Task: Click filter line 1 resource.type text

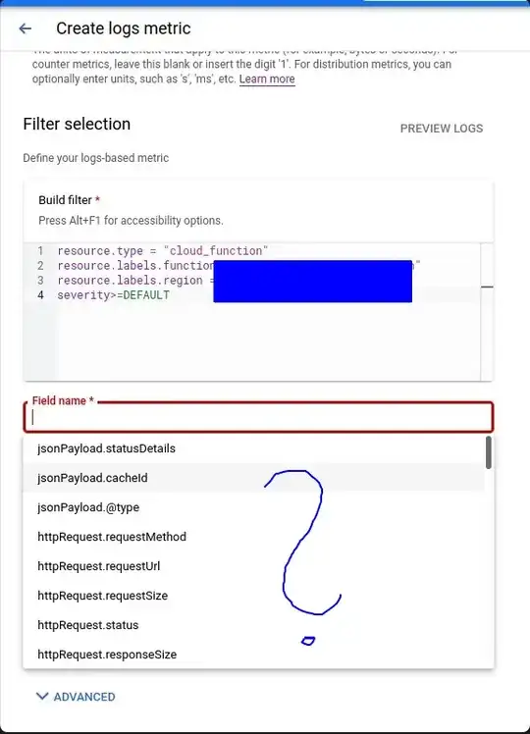Action: [163, 251]
